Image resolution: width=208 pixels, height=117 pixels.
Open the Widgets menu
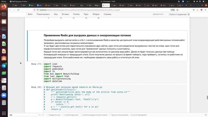(x=96, y=14)
